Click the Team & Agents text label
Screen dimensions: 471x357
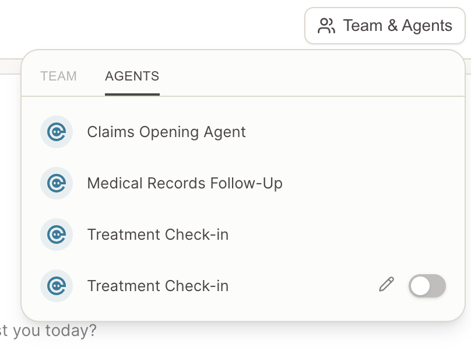tap(398, 26)
